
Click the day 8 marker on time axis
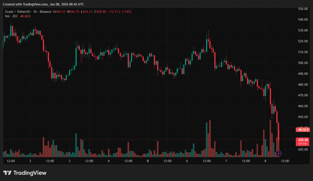[265, 161]
